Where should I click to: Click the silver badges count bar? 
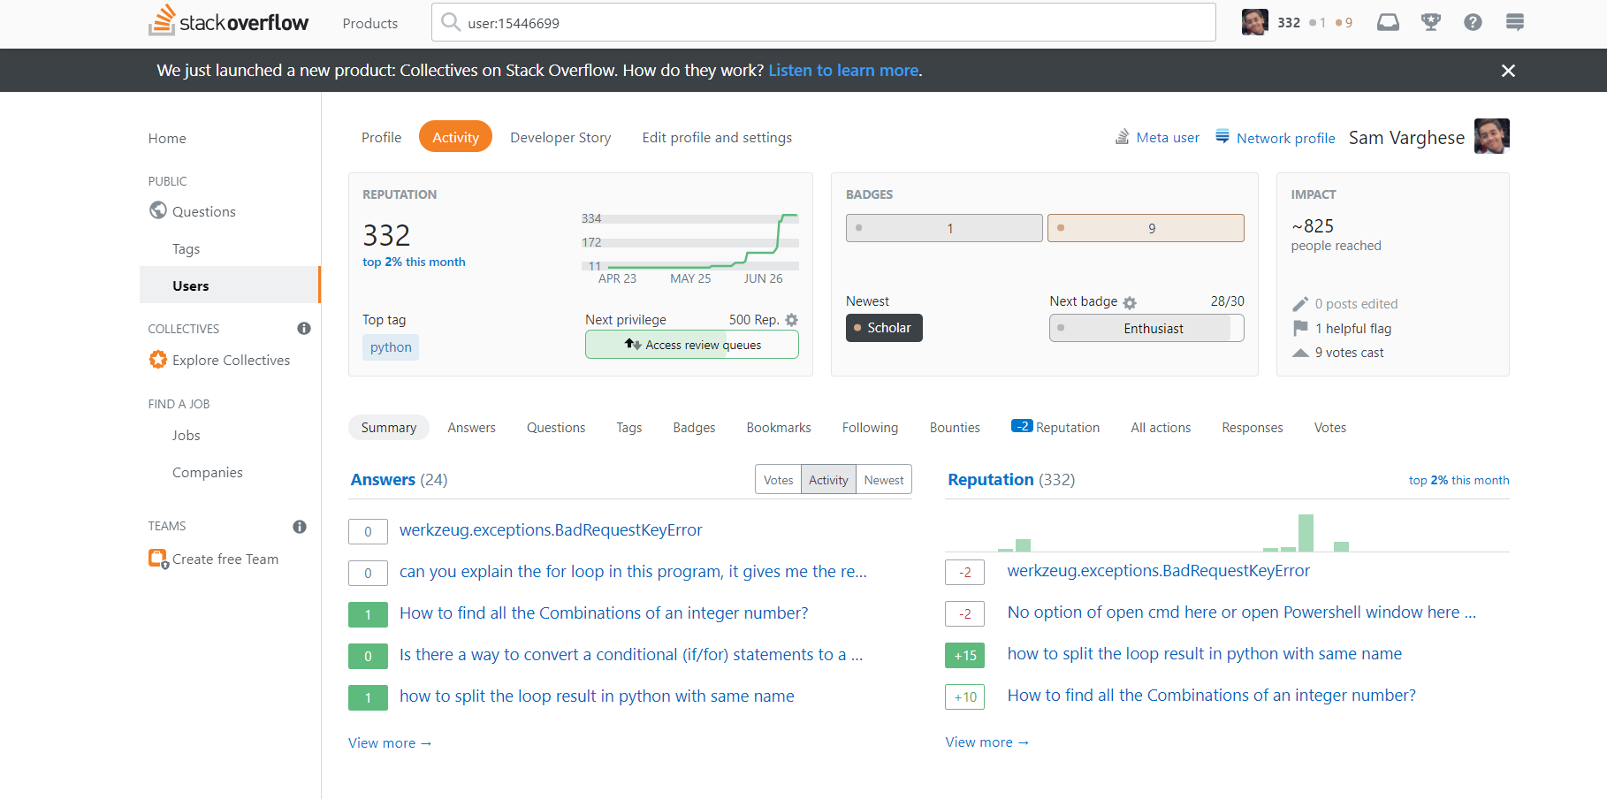[x=944, y=228]
